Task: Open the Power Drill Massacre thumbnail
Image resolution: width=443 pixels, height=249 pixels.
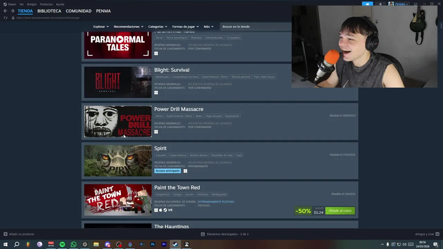Action: click(x=118, y=121)
